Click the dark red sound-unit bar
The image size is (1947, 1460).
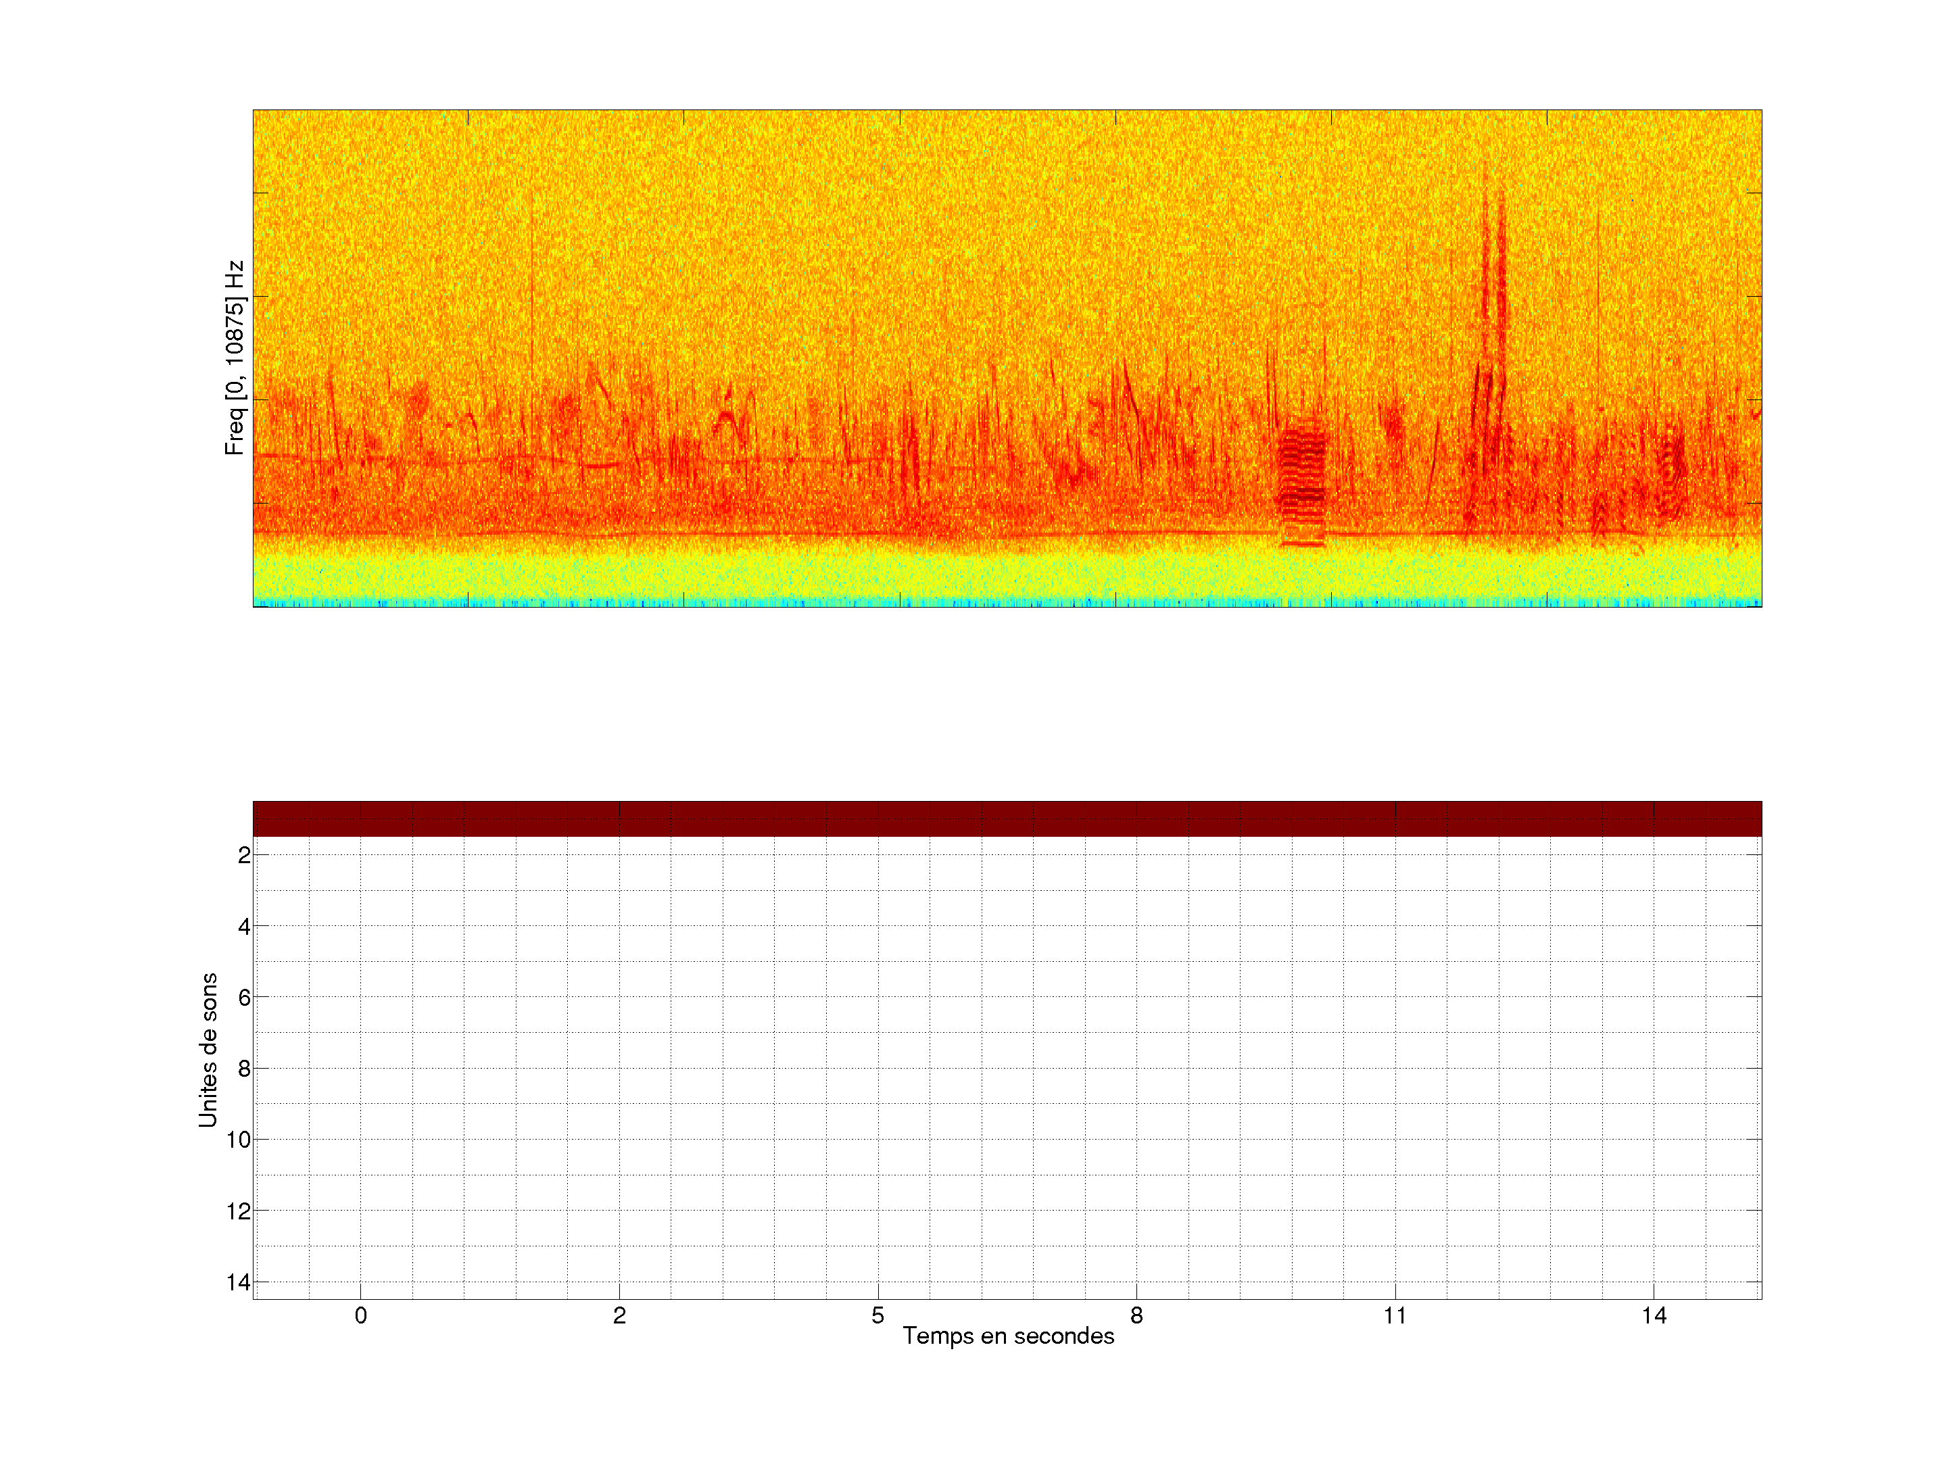tap(1007, 819)
